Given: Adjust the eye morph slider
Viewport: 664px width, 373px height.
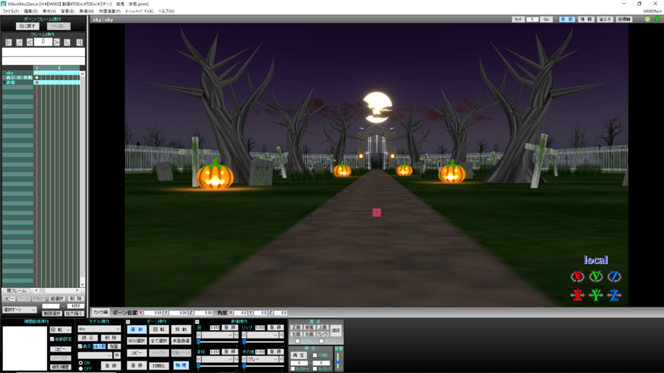Looking at the screenshot, I should pyautogui.click(x=217, y=342).
